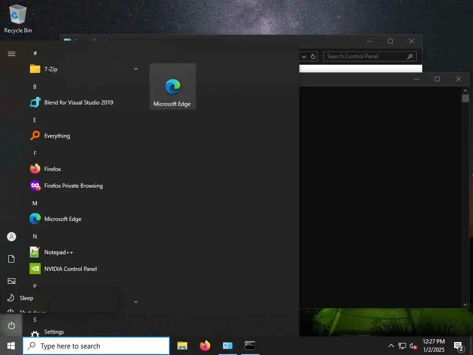Open the Documents shortcut icon

pos(12,259)
